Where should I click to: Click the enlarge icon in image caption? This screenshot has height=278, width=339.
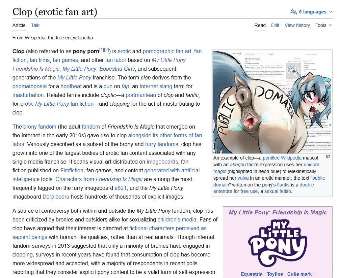coord(328,157)
